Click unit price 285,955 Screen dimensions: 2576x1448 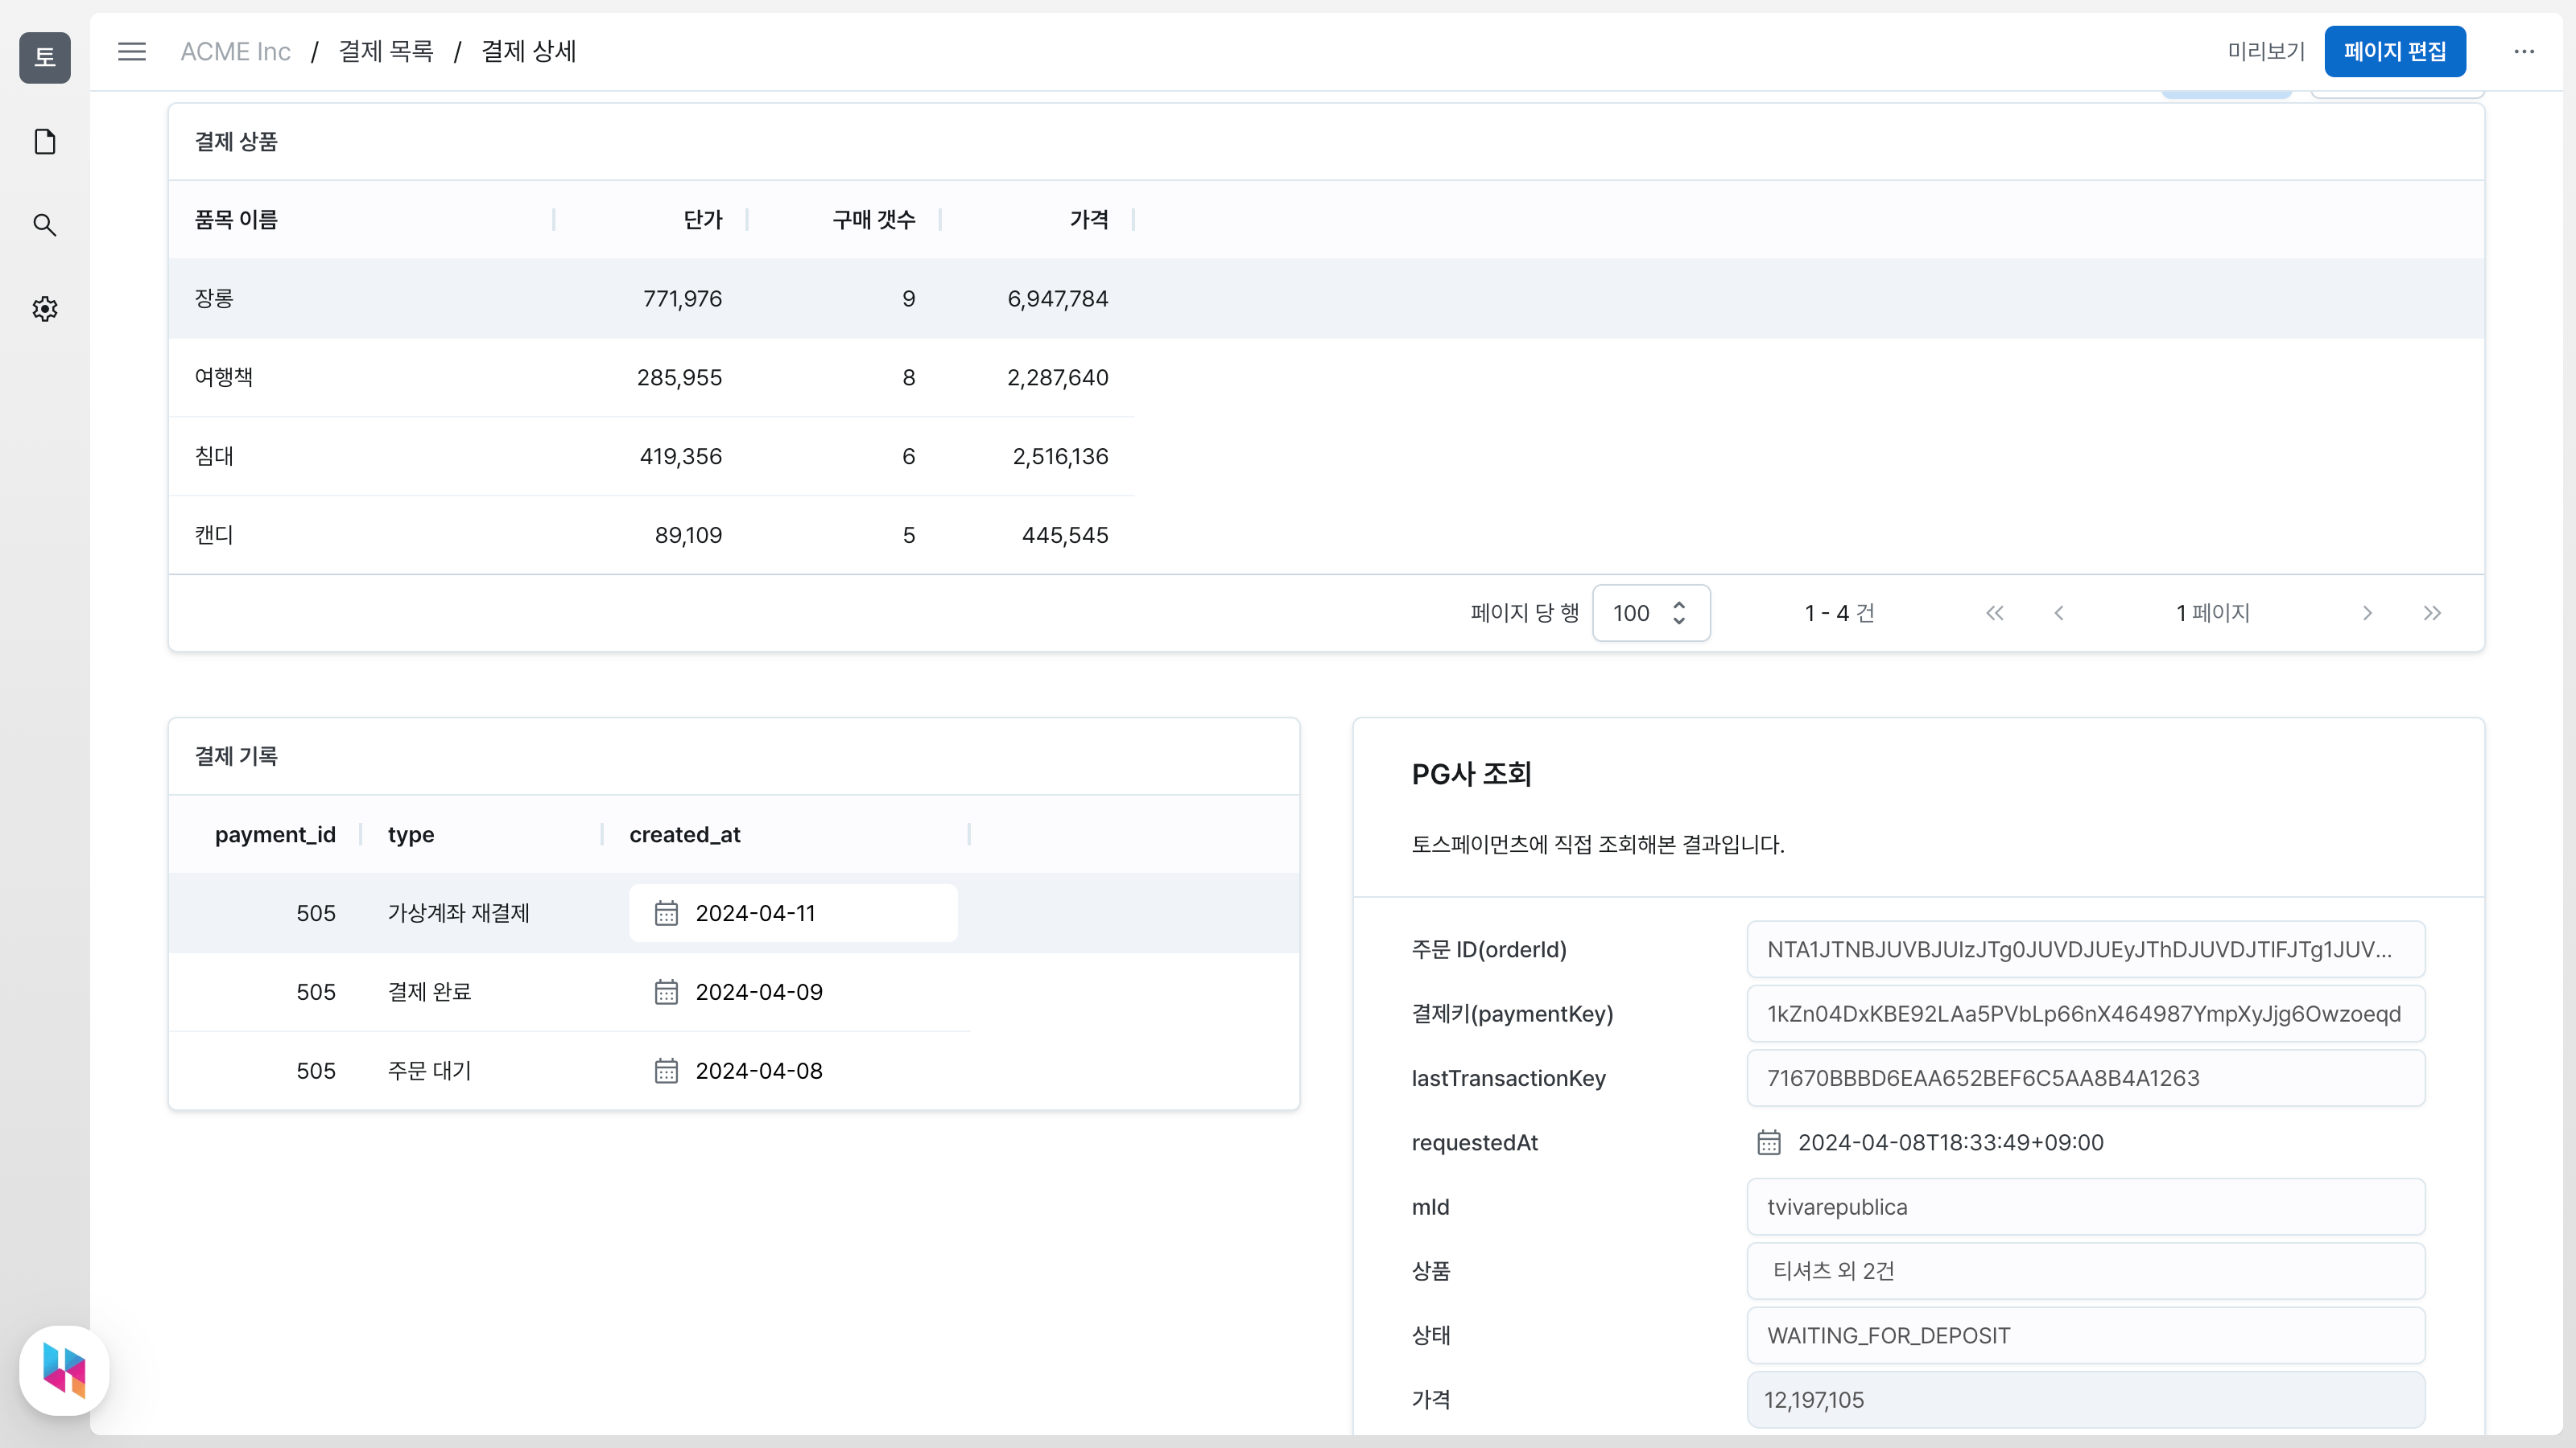[679, 376]
